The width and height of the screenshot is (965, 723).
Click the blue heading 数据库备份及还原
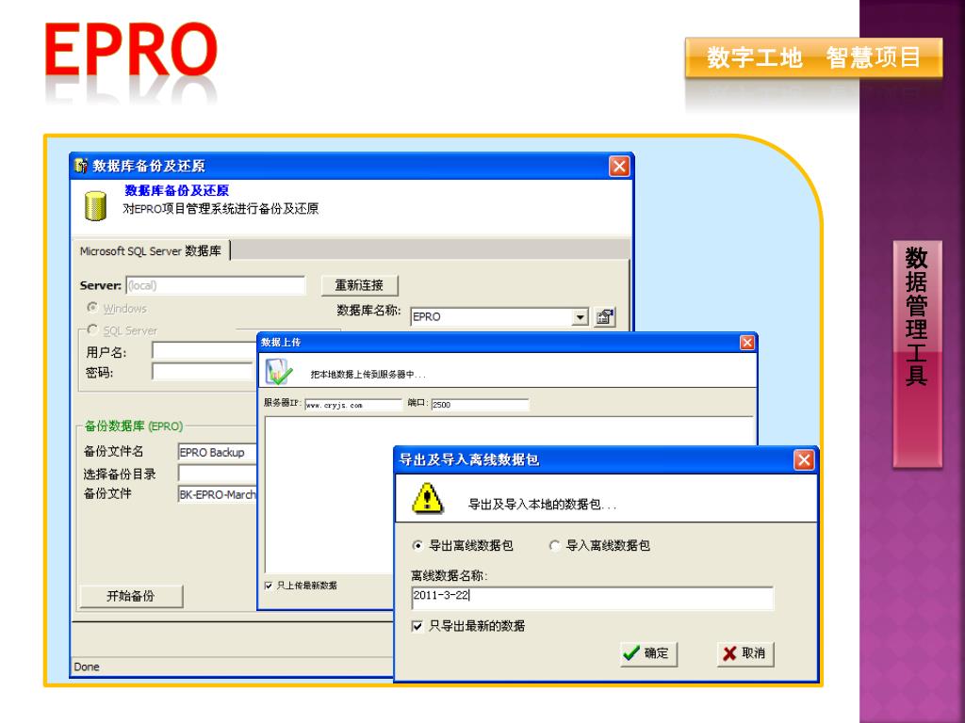(x=176, y=190)
